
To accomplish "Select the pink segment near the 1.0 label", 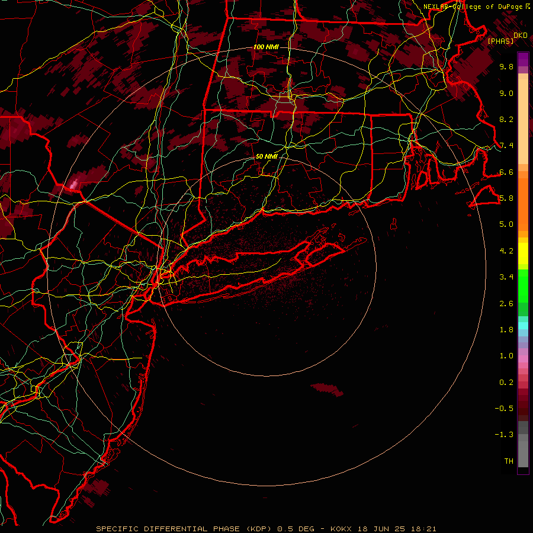I will (523, 359).
